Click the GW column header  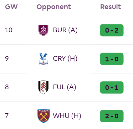[11, 7]
